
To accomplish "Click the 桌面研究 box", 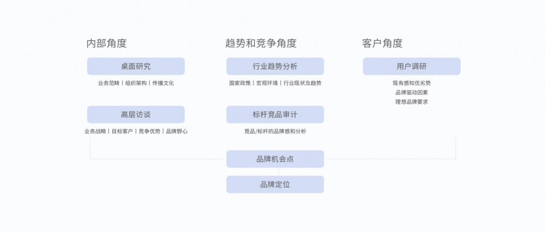I will (x=136, y=66).
